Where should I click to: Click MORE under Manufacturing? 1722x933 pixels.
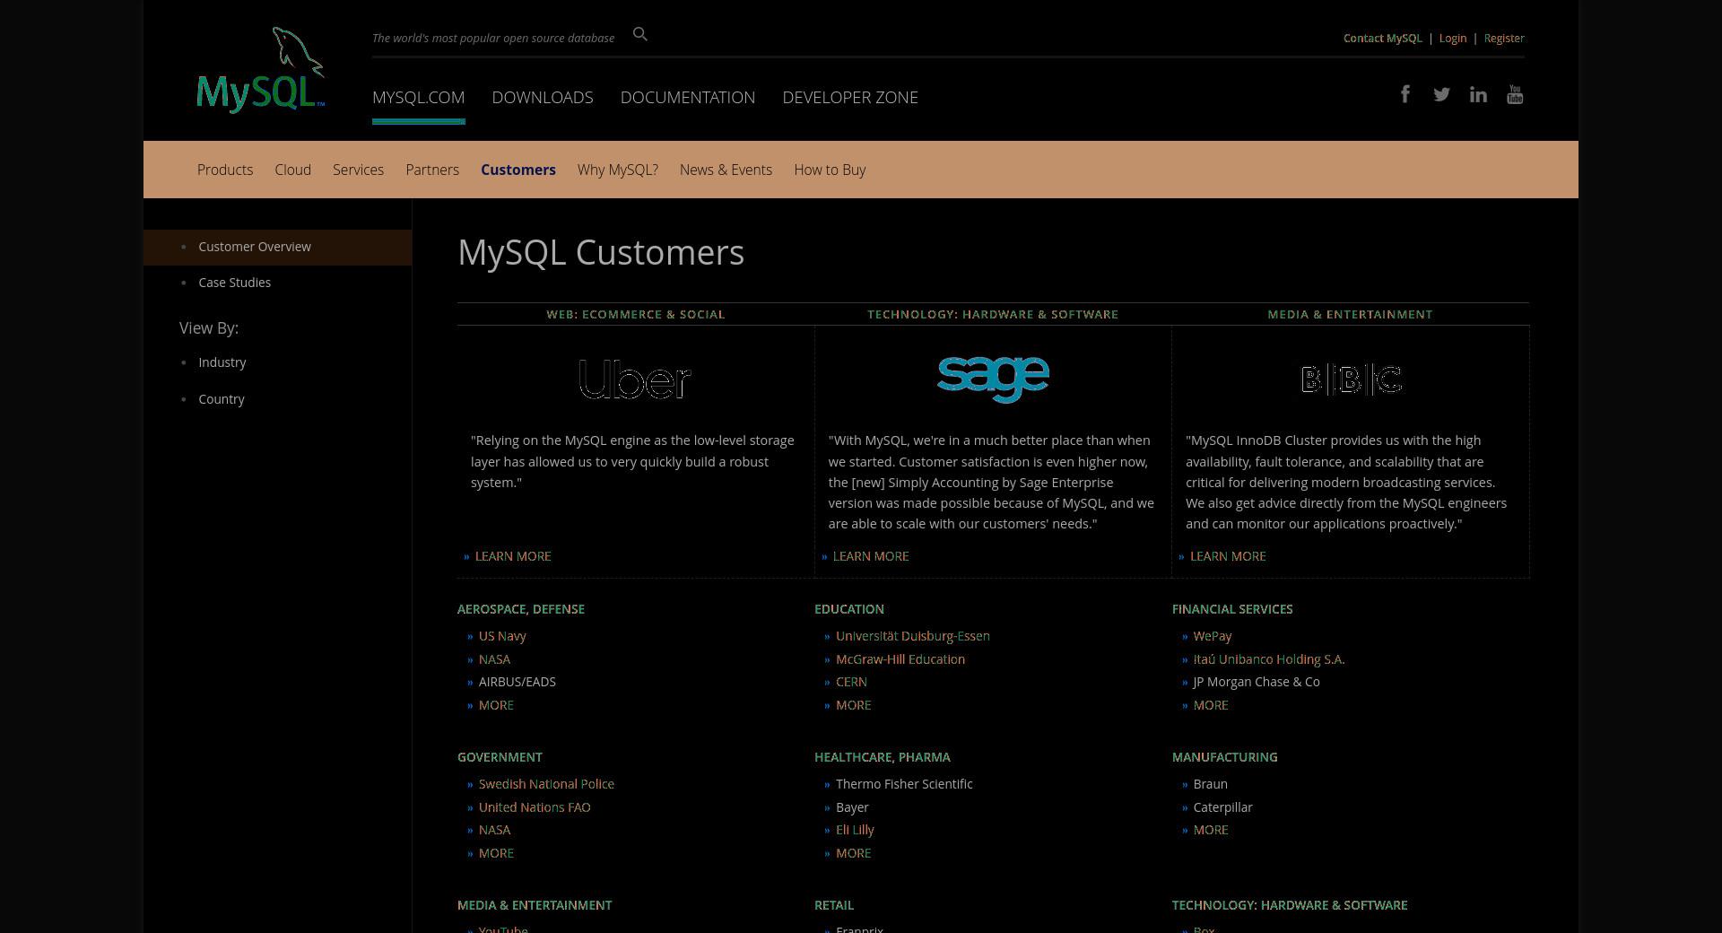[1211, 830]
